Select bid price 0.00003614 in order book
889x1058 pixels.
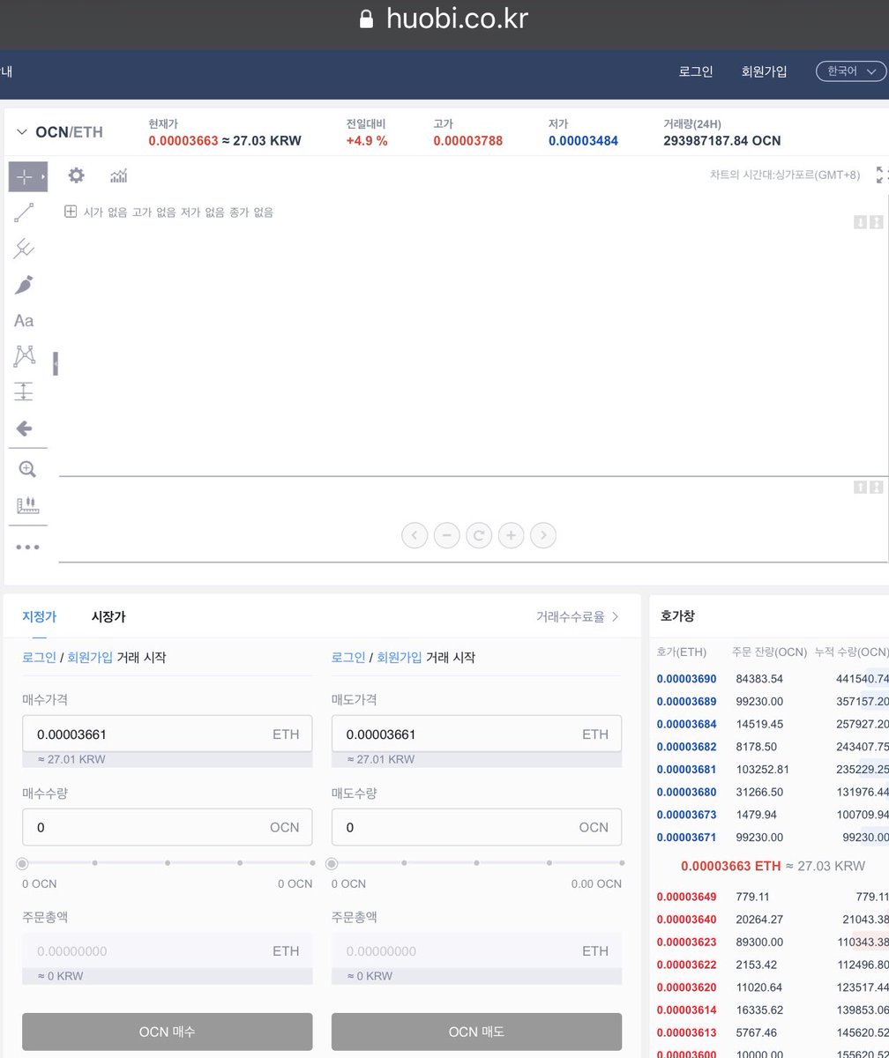(687, 1010)
